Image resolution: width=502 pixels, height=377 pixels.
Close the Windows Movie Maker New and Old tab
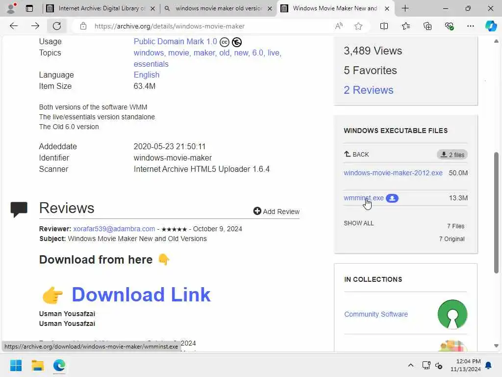[x=387, y=9]
